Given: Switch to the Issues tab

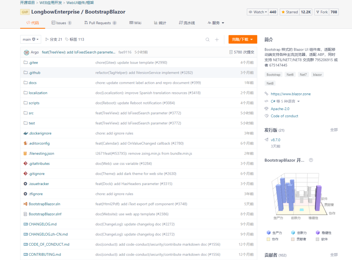Looking at the screenshot, I should (x=61, y=23).
